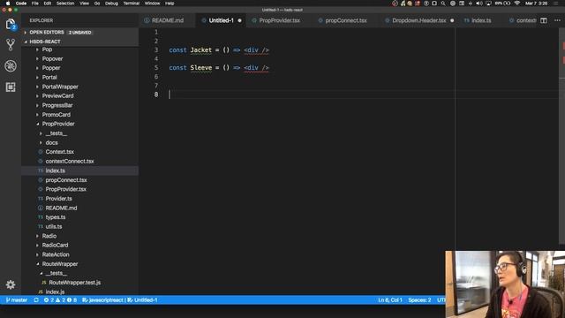Viewport: 565px width, 318px height.
Task: Select the Untitled-1 tab
Action: click(222, 20)
